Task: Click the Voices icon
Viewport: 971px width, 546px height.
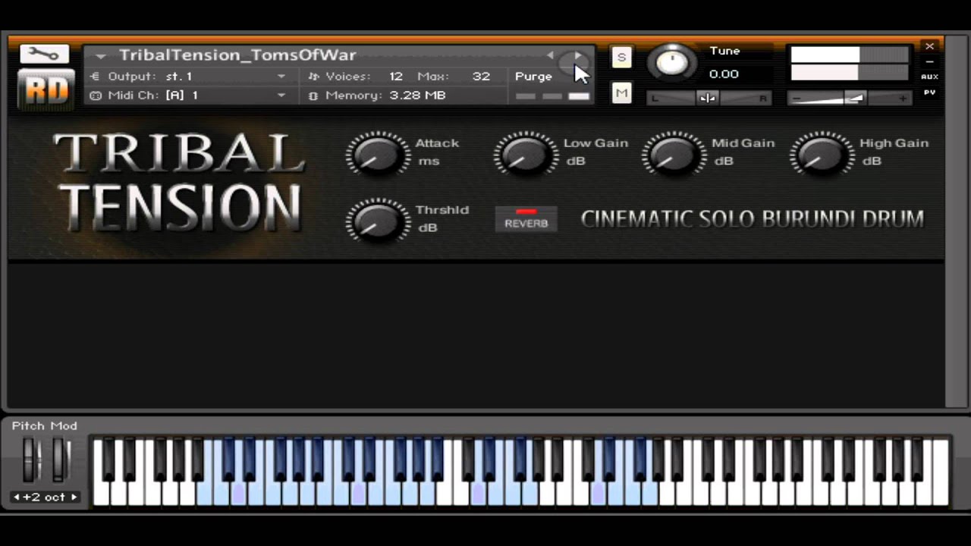Action: tap(313, 77)
